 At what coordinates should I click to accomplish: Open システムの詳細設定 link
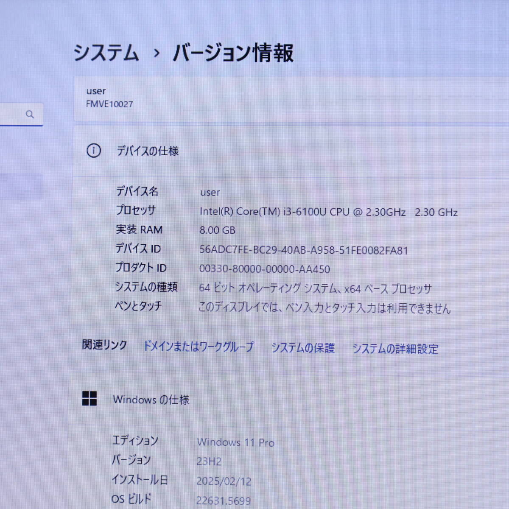coord(395,349)
